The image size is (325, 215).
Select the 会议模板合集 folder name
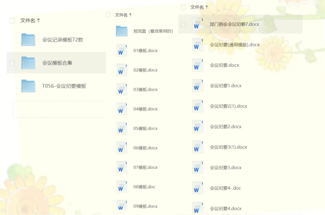[57, 63]
